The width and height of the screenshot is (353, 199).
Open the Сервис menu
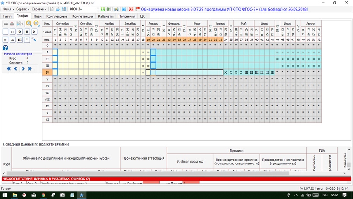23,9
